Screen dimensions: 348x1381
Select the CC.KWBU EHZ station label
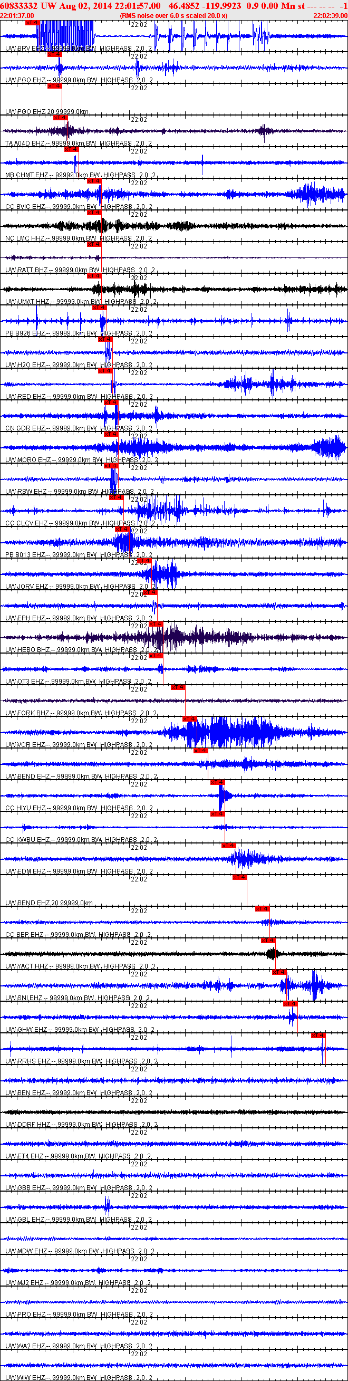pos(81,839)
